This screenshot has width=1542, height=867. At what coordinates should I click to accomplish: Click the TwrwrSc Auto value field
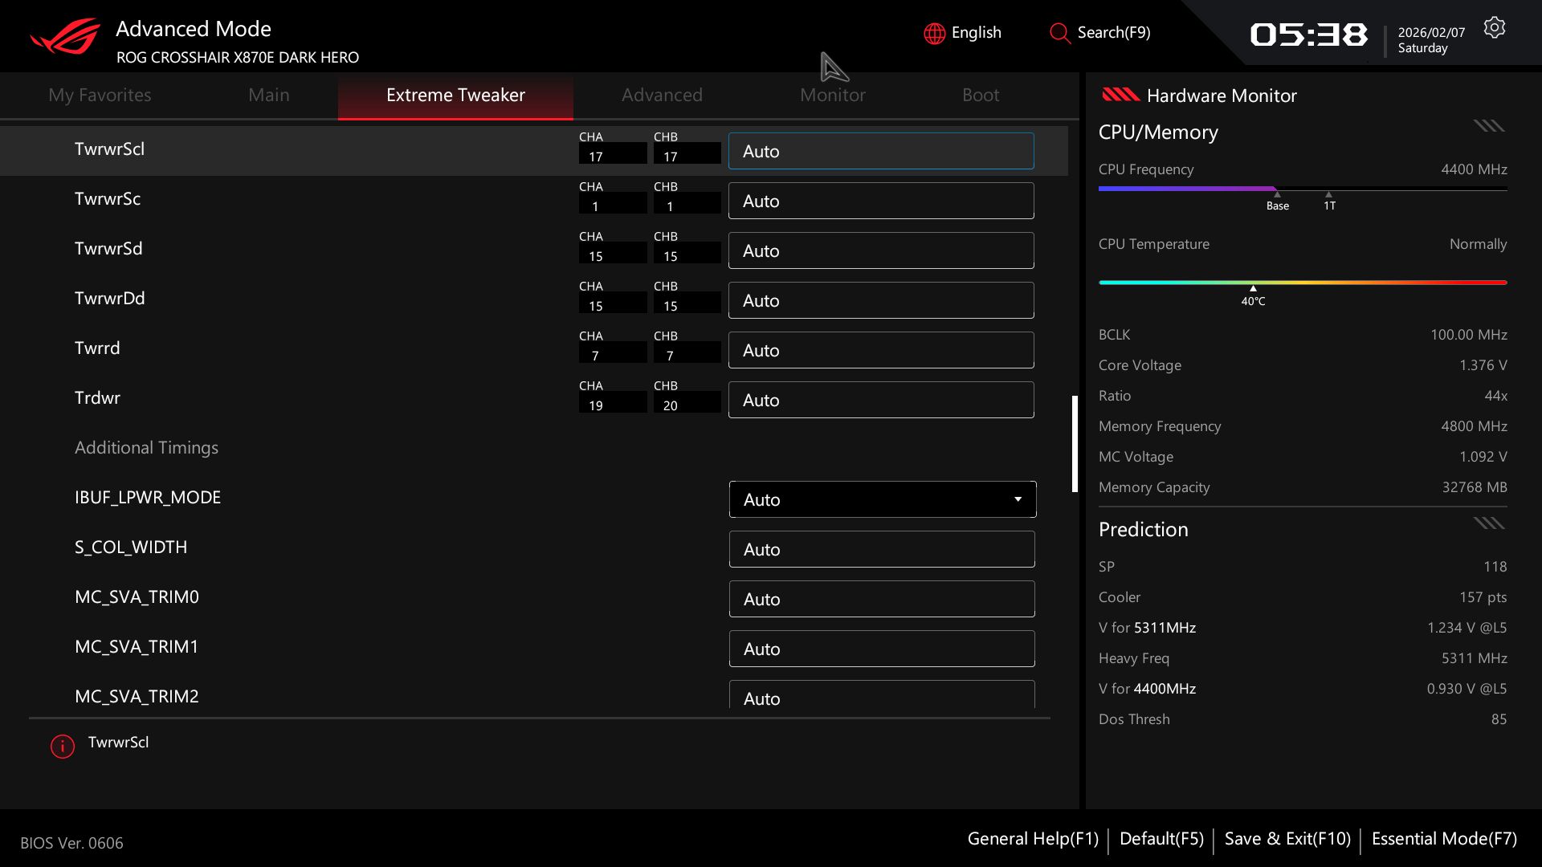tap(880, 201)
